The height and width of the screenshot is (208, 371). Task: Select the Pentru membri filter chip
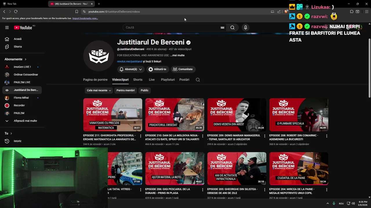pyautogui.click(x=126, y=90)
